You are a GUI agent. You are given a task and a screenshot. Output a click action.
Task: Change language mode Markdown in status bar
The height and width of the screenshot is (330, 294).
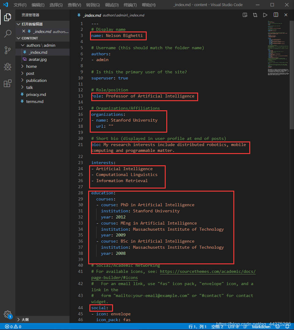pos(261,327)
